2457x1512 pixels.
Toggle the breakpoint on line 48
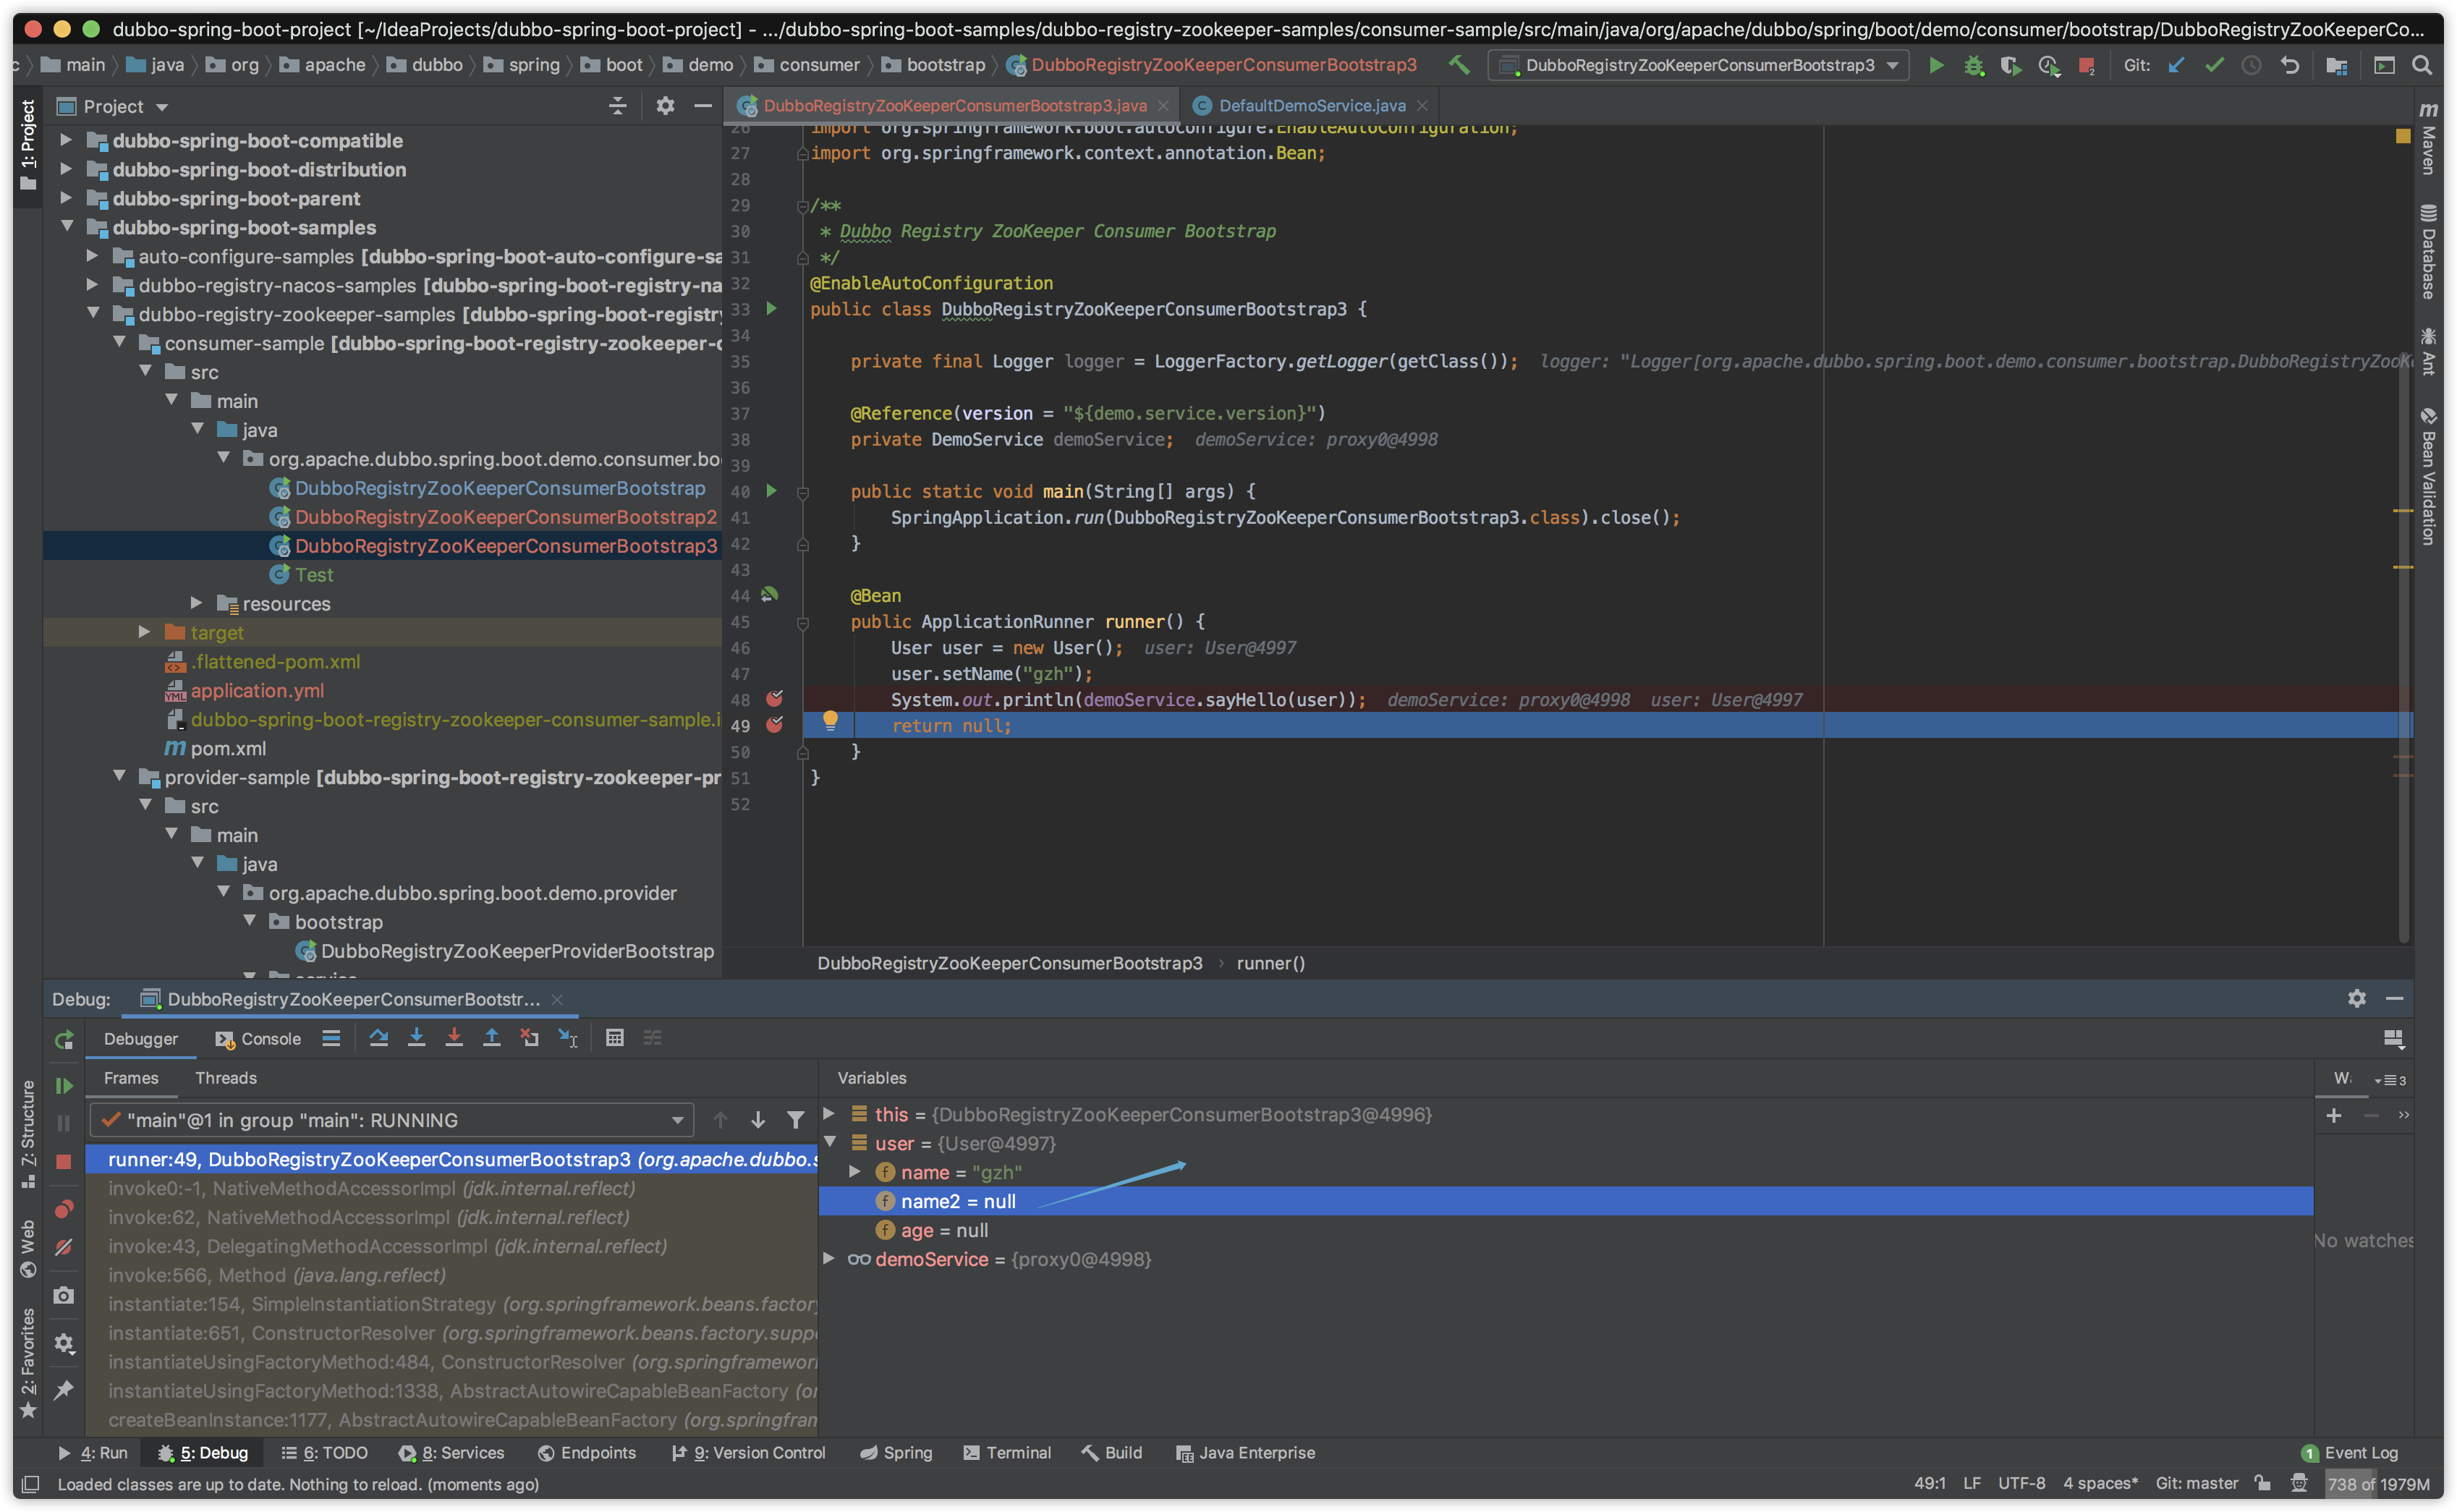(x=774, y=699)
